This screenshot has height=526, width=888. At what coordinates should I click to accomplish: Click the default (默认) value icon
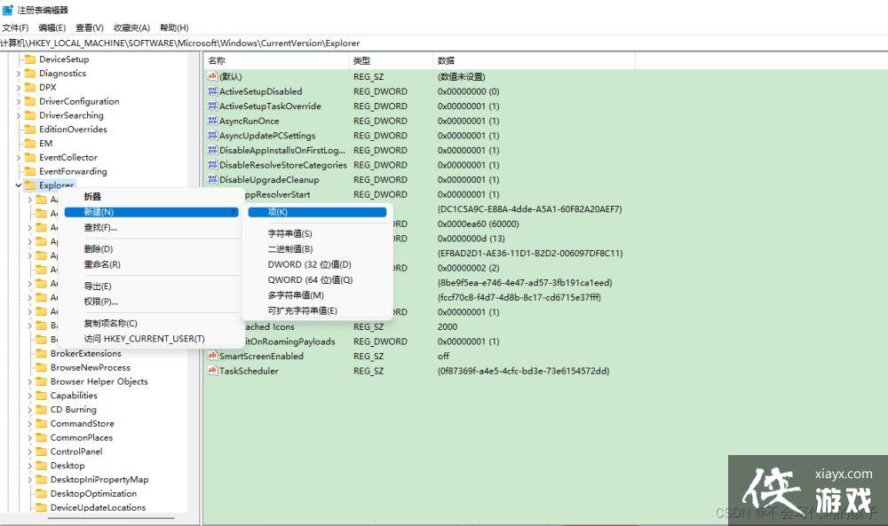coord(212,77)
